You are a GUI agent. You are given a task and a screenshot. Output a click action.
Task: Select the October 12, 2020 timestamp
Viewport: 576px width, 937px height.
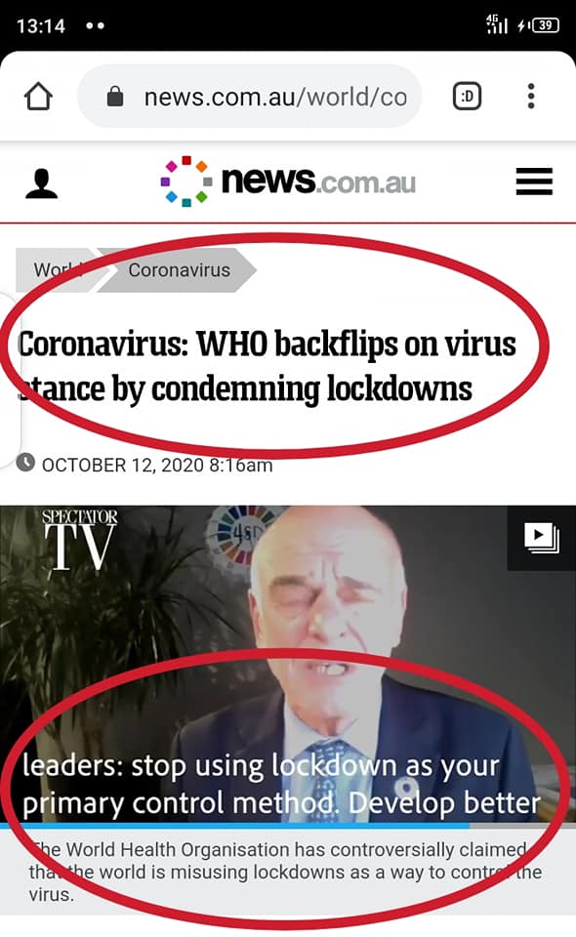pyautogui.click(x=157, y=465)
